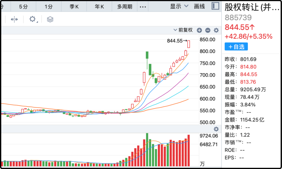Select the 年K yearly tab

(99, 7)
